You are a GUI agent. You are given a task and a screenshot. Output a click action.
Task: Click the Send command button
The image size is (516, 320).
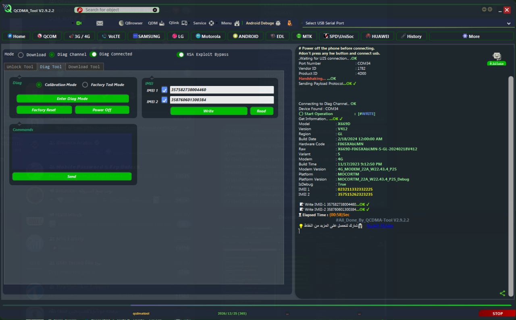(72, 176)
